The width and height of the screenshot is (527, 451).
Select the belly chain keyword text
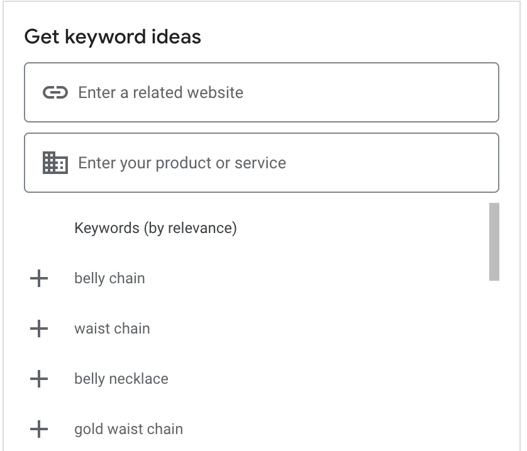(109, 278)
